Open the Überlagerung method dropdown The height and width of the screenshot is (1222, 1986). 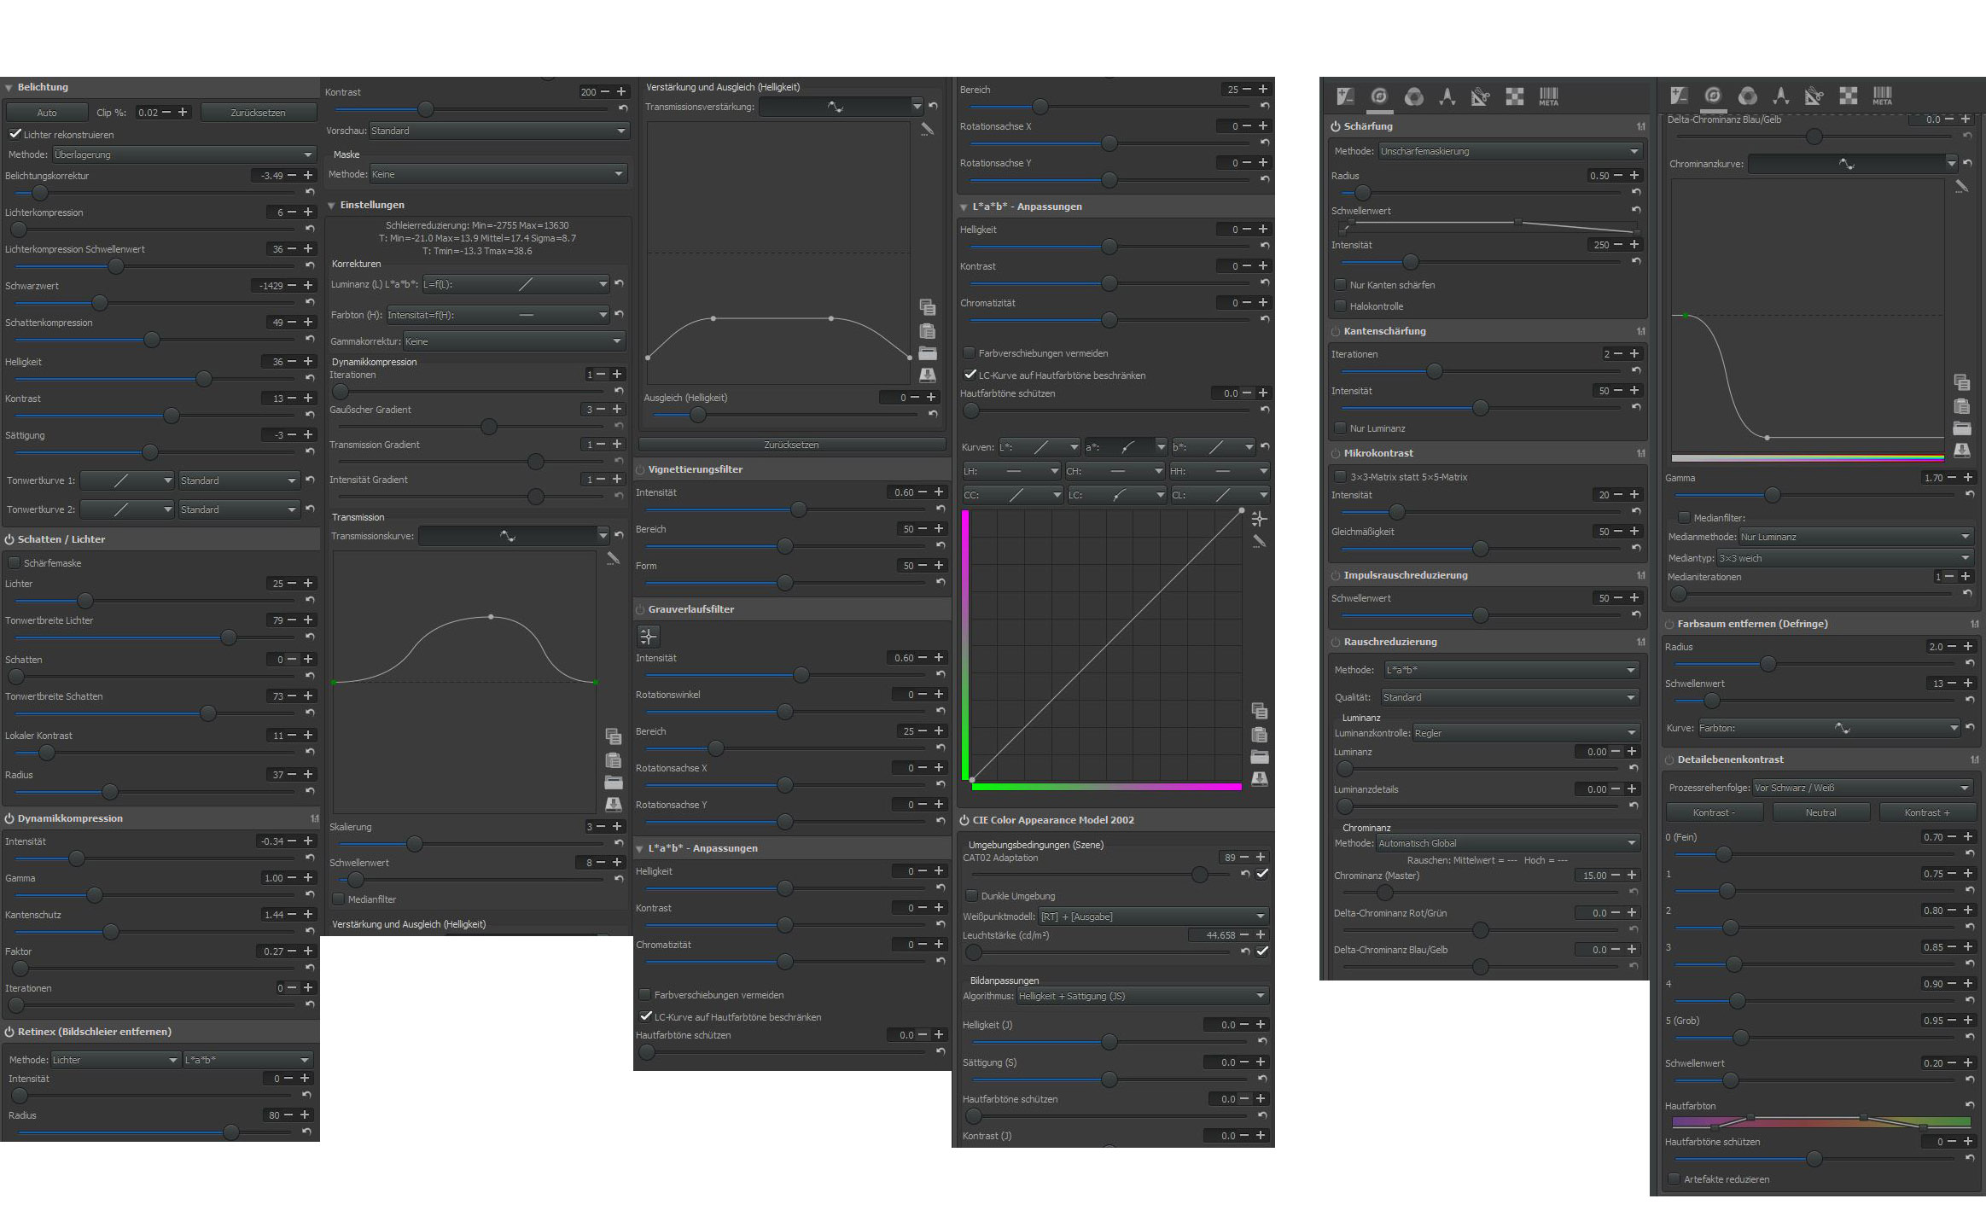coord(183,154)
